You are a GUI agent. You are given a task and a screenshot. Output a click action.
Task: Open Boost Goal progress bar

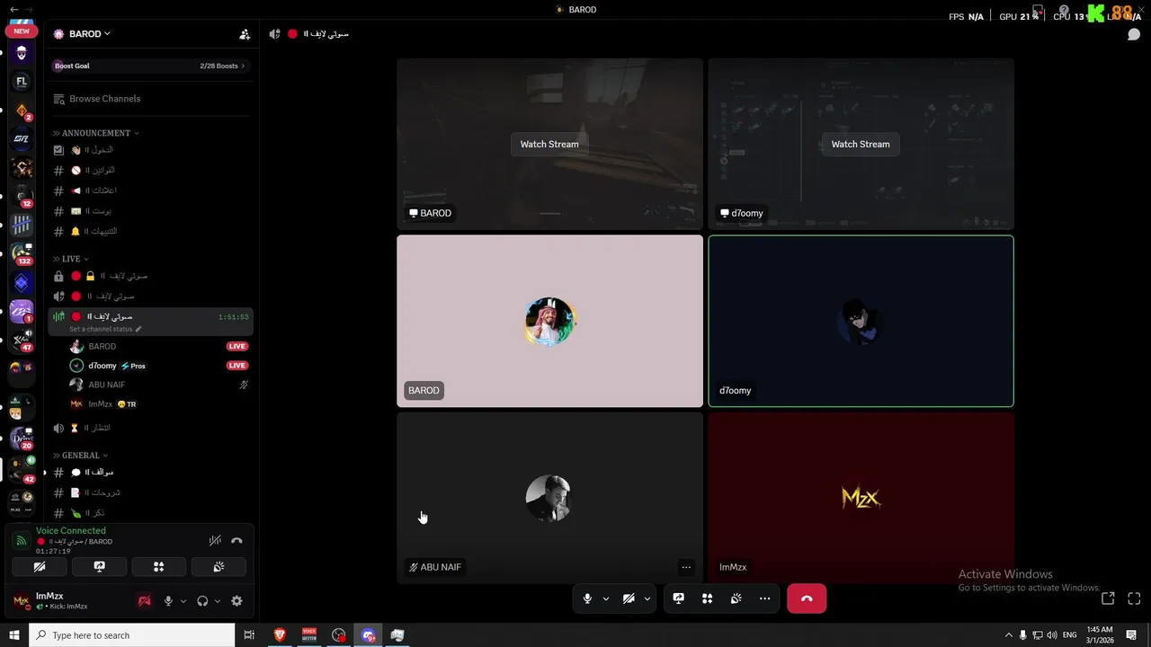150,66
